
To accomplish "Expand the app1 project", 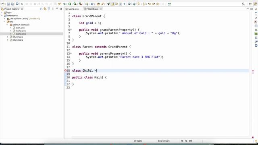I will (2, 12).
